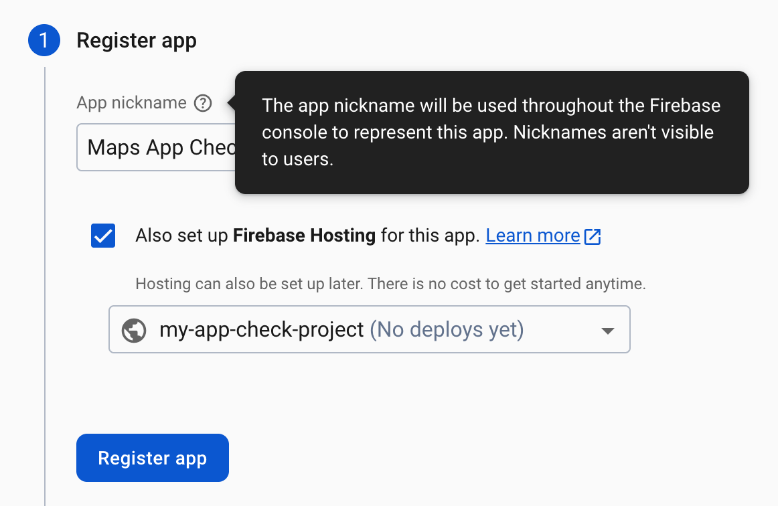Click the external link icon beside Learn more
Viewport: 778px width, 506px height.
592,236
